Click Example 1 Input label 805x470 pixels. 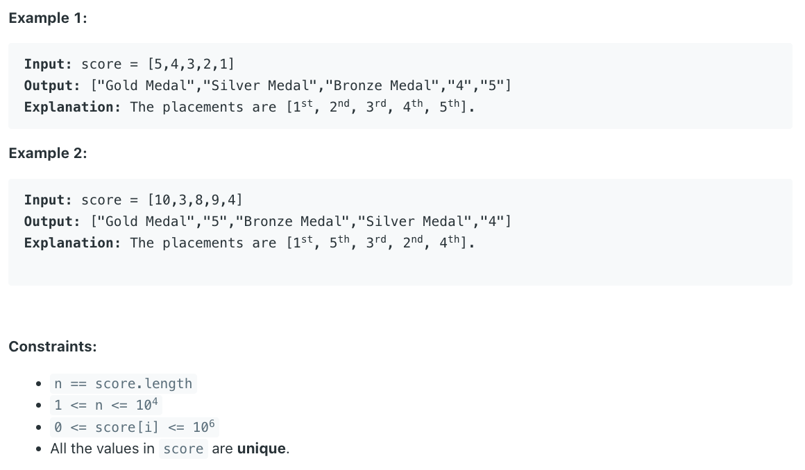49,64
